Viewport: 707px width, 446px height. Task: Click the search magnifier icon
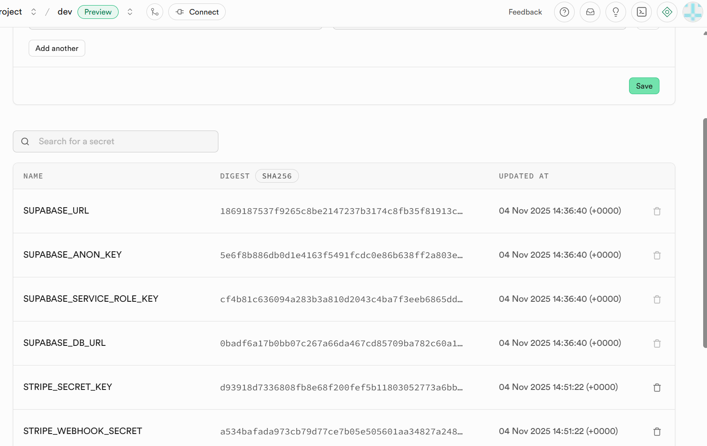pyautogui.click(x=25, y=141)
